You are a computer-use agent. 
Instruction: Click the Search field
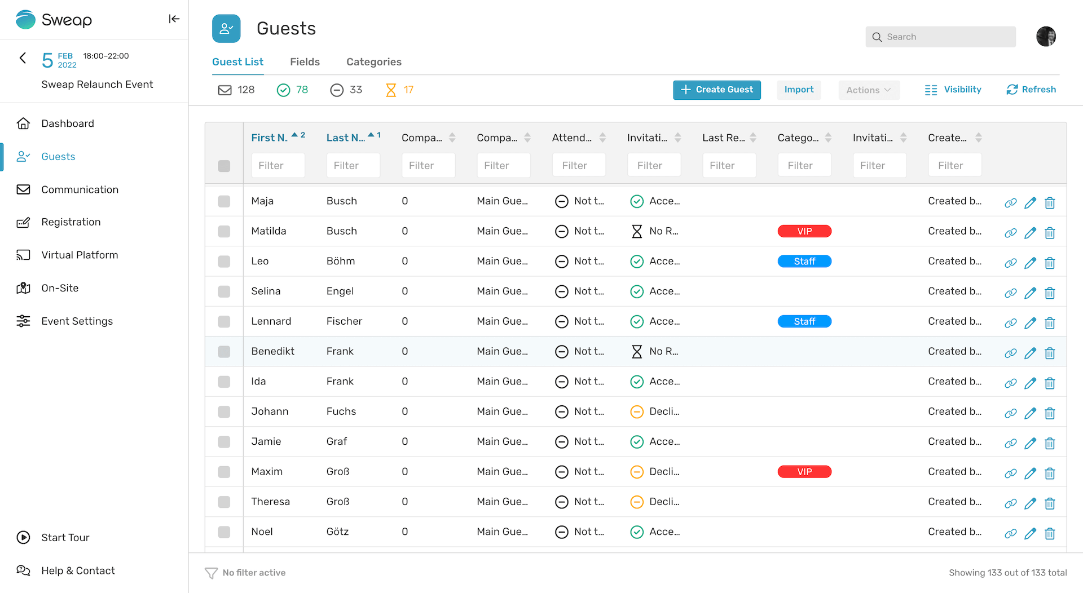coord(940,37)
